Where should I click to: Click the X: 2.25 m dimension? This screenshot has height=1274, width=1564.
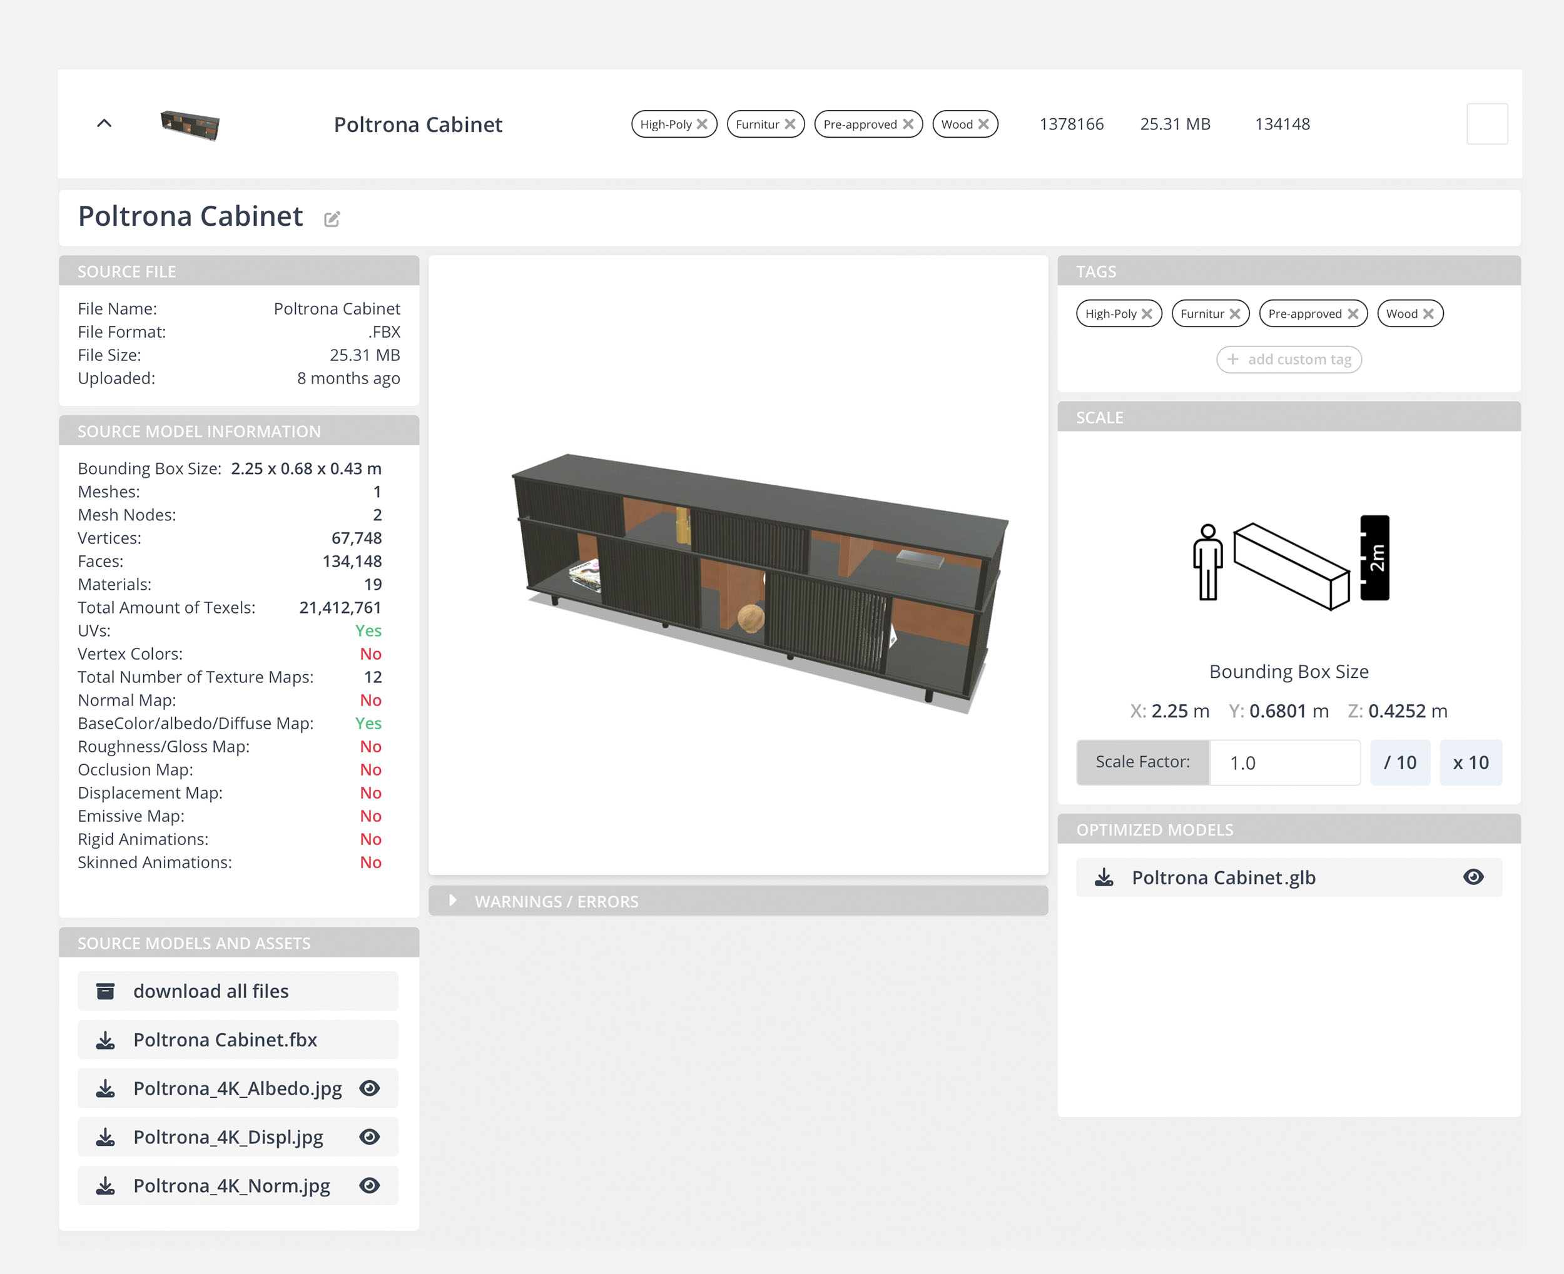pos(1169,710)
